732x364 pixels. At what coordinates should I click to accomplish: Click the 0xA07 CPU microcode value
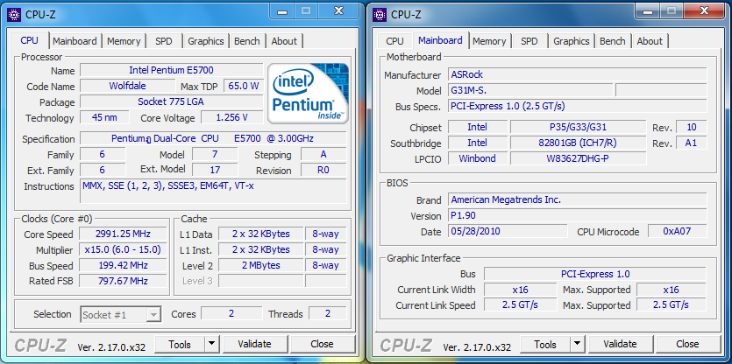tap(677, 231)
